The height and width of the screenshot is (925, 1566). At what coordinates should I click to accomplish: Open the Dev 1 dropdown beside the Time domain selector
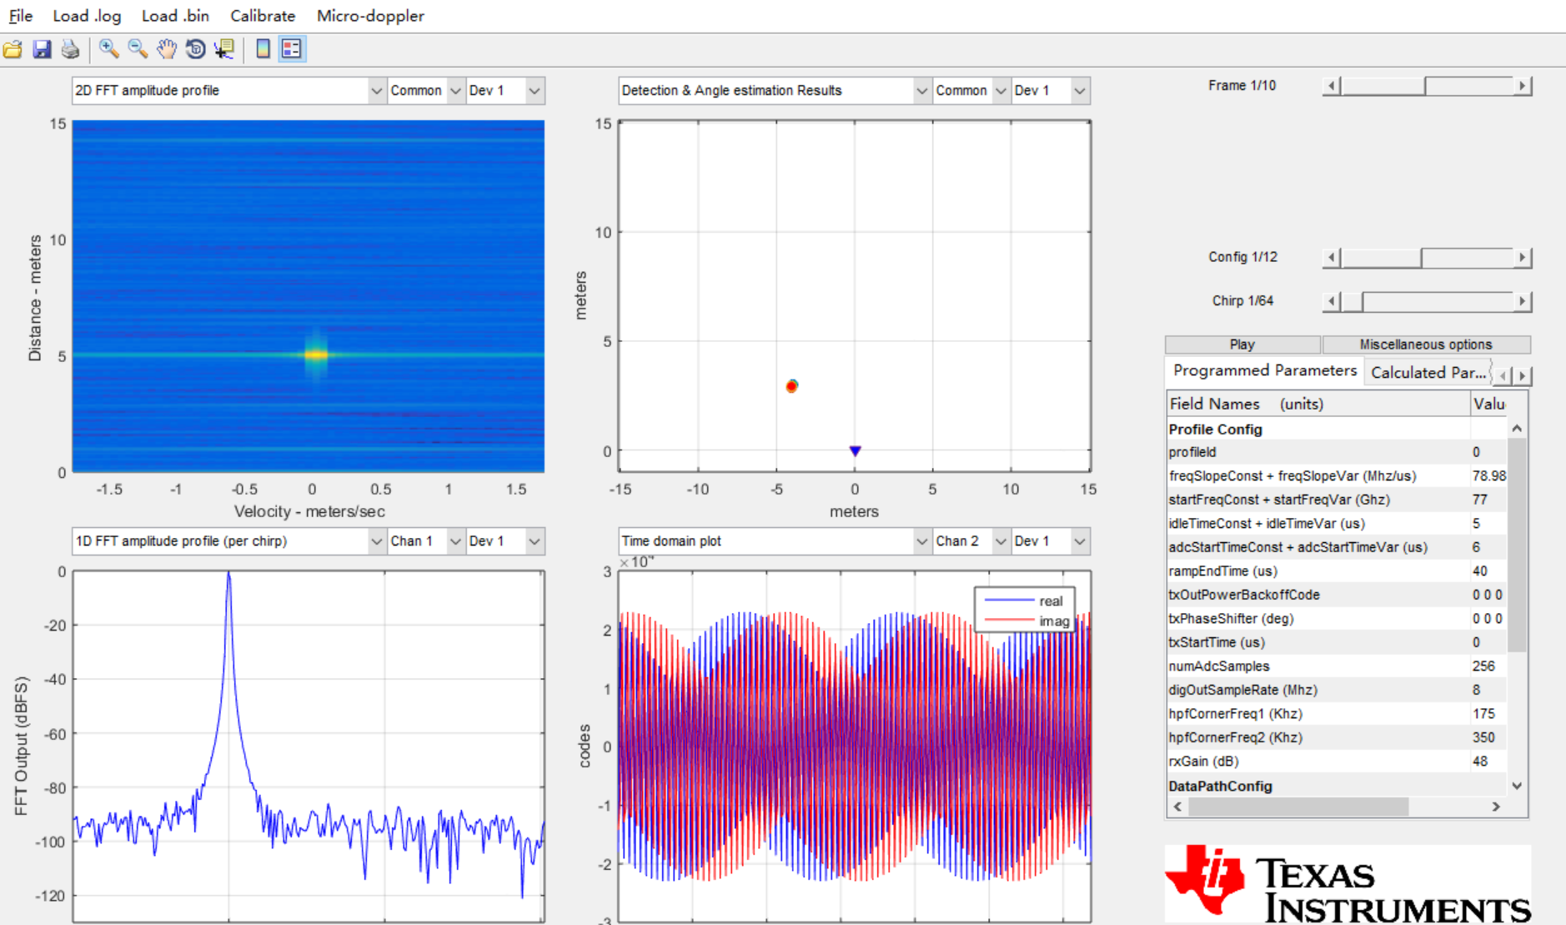click(x=1051, y=540)
